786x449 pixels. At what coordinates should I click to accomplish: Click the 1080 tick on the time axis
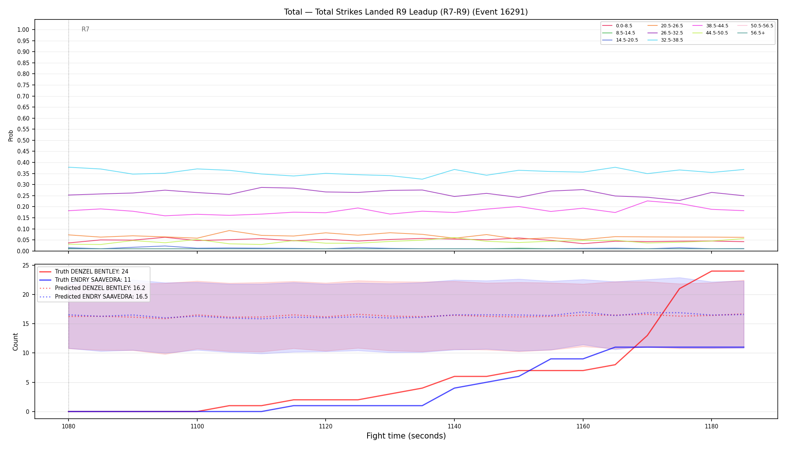click(68, 426)
